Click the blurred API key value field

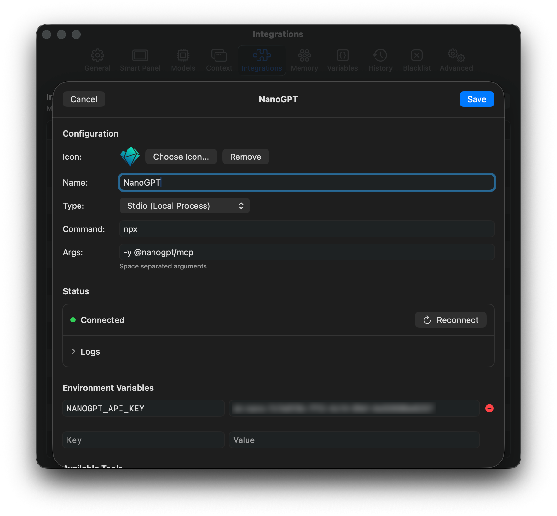354,408
